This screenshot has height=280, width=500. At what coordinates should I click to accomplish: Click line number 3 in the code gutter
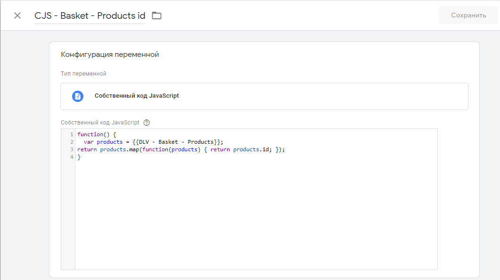point(72,150)
